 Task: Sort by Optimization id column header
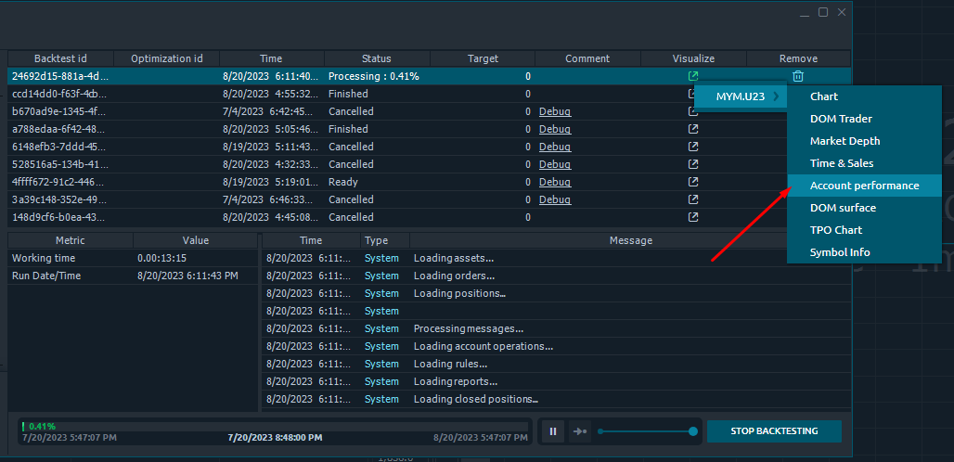tap(167, 58)
